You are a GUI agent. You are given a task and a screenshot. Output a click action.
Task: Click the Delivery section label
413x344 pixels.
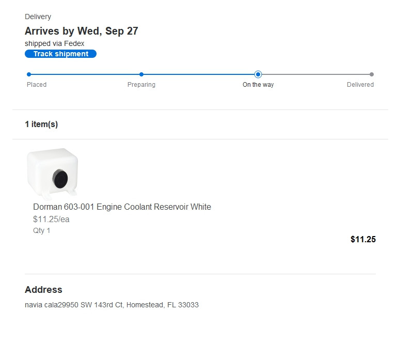point(38,17)
